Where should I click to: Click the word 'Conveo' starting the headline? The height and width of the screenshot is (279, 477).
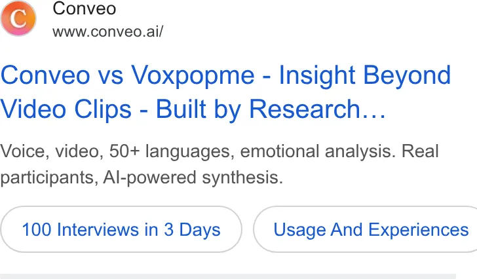[45, 76]
